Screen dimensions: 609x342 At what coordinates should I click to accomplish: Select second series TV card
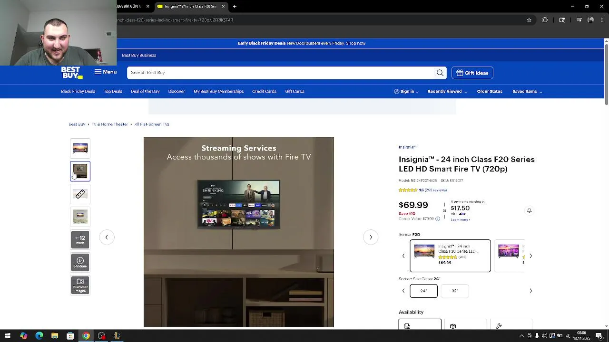pyautogui.click(x=510, y=256)
